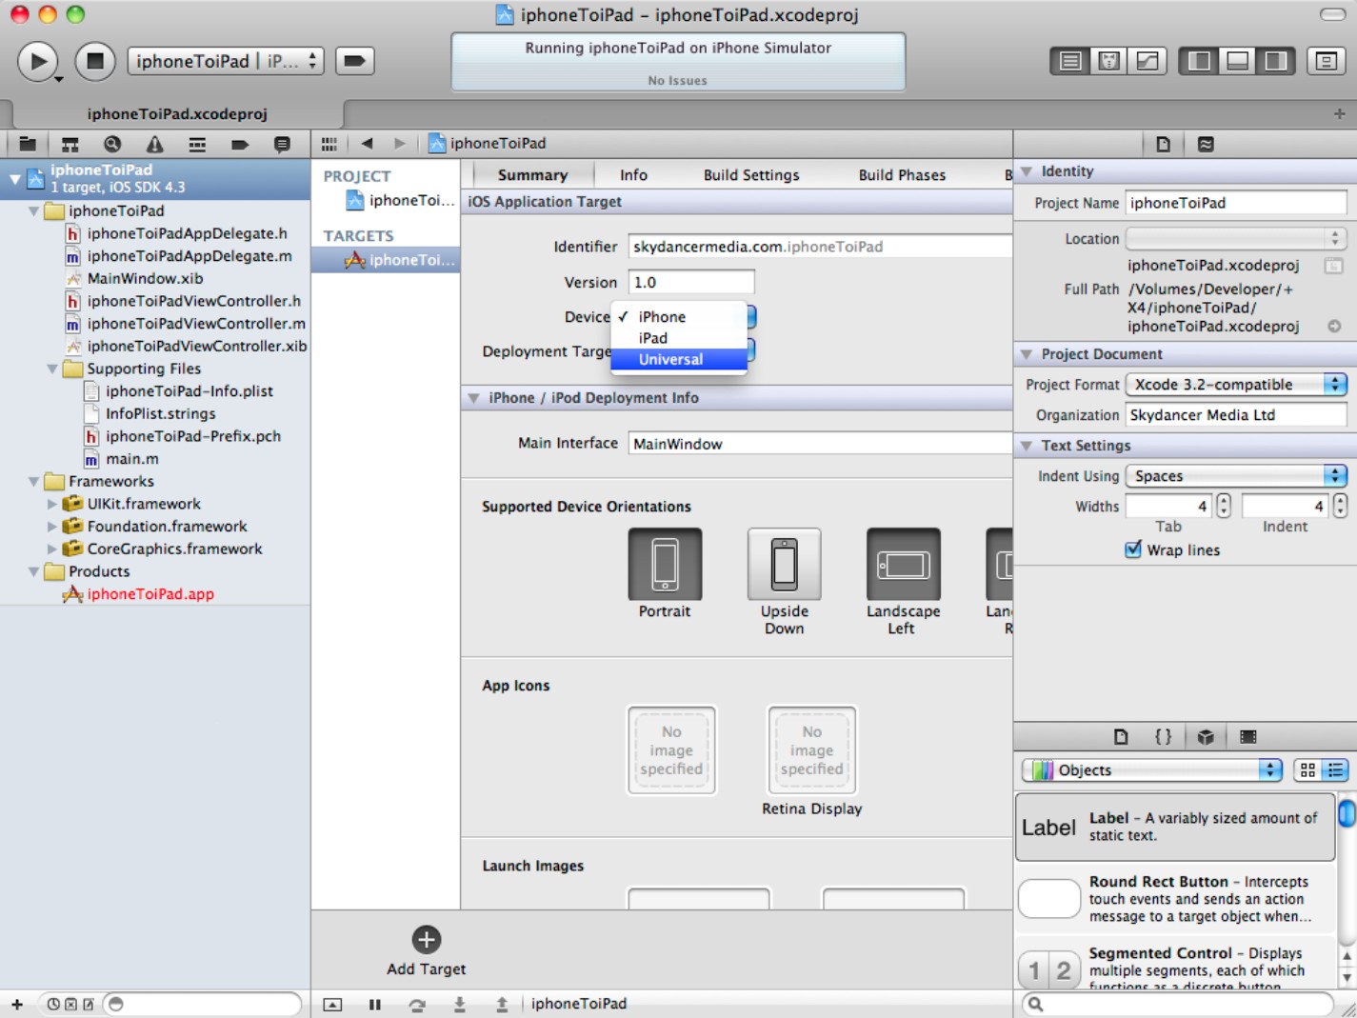
Task: Toggle Upside Down orientation
Action: click(x=784, y=564)
